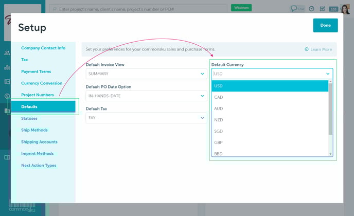Collapse the Default Currency dropdown chevron

tap(328, 74)
